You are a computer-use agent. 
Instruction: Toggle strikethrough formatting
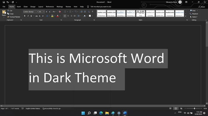point(36,16)
